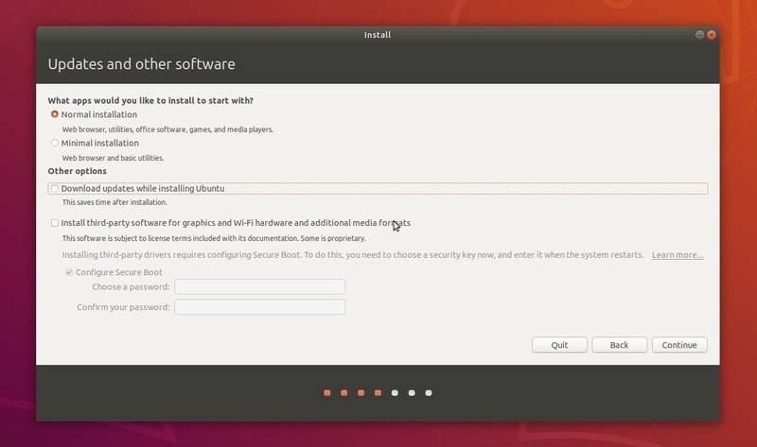
Task: Click 'Installing third-party drivers requires' notice
Action: [353, 254]
